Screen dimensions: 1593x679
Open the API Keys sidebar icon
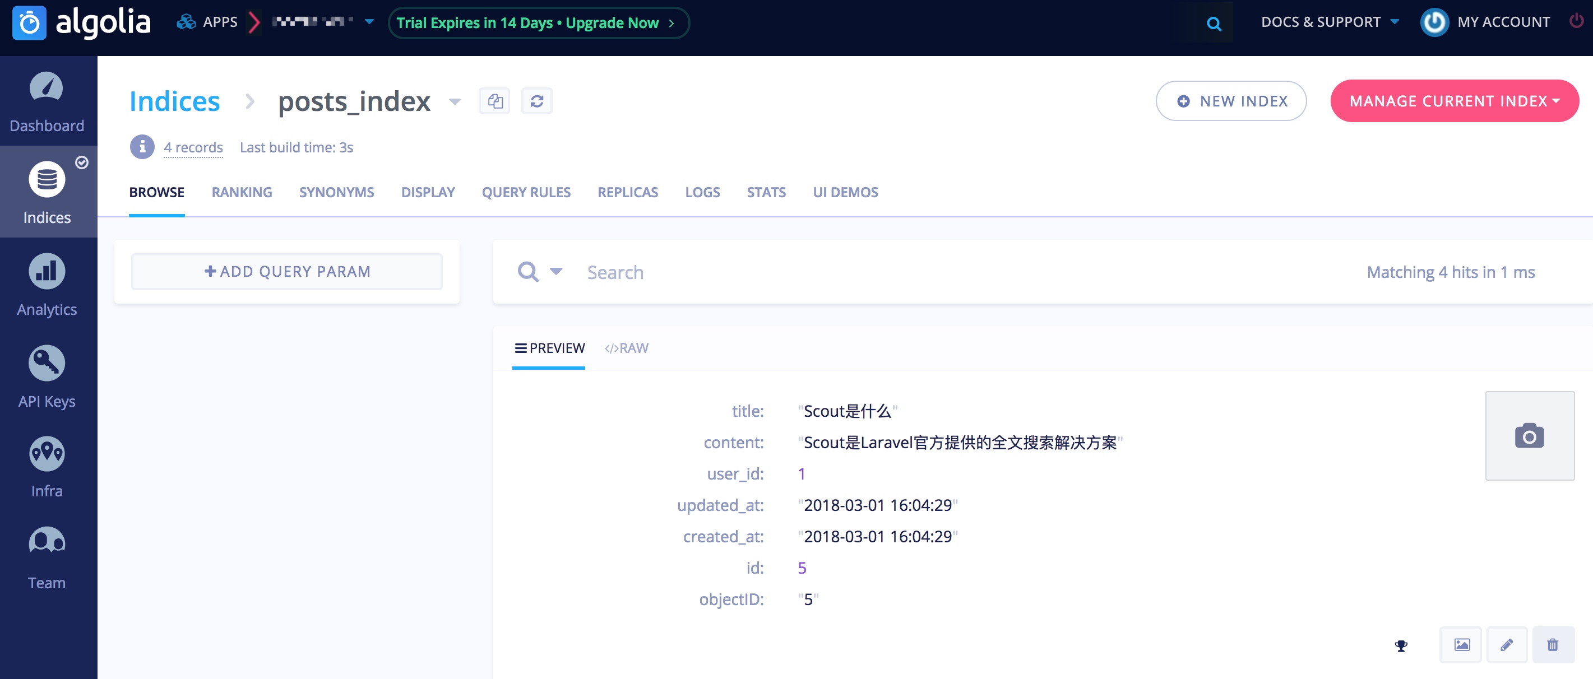point(47,362)
